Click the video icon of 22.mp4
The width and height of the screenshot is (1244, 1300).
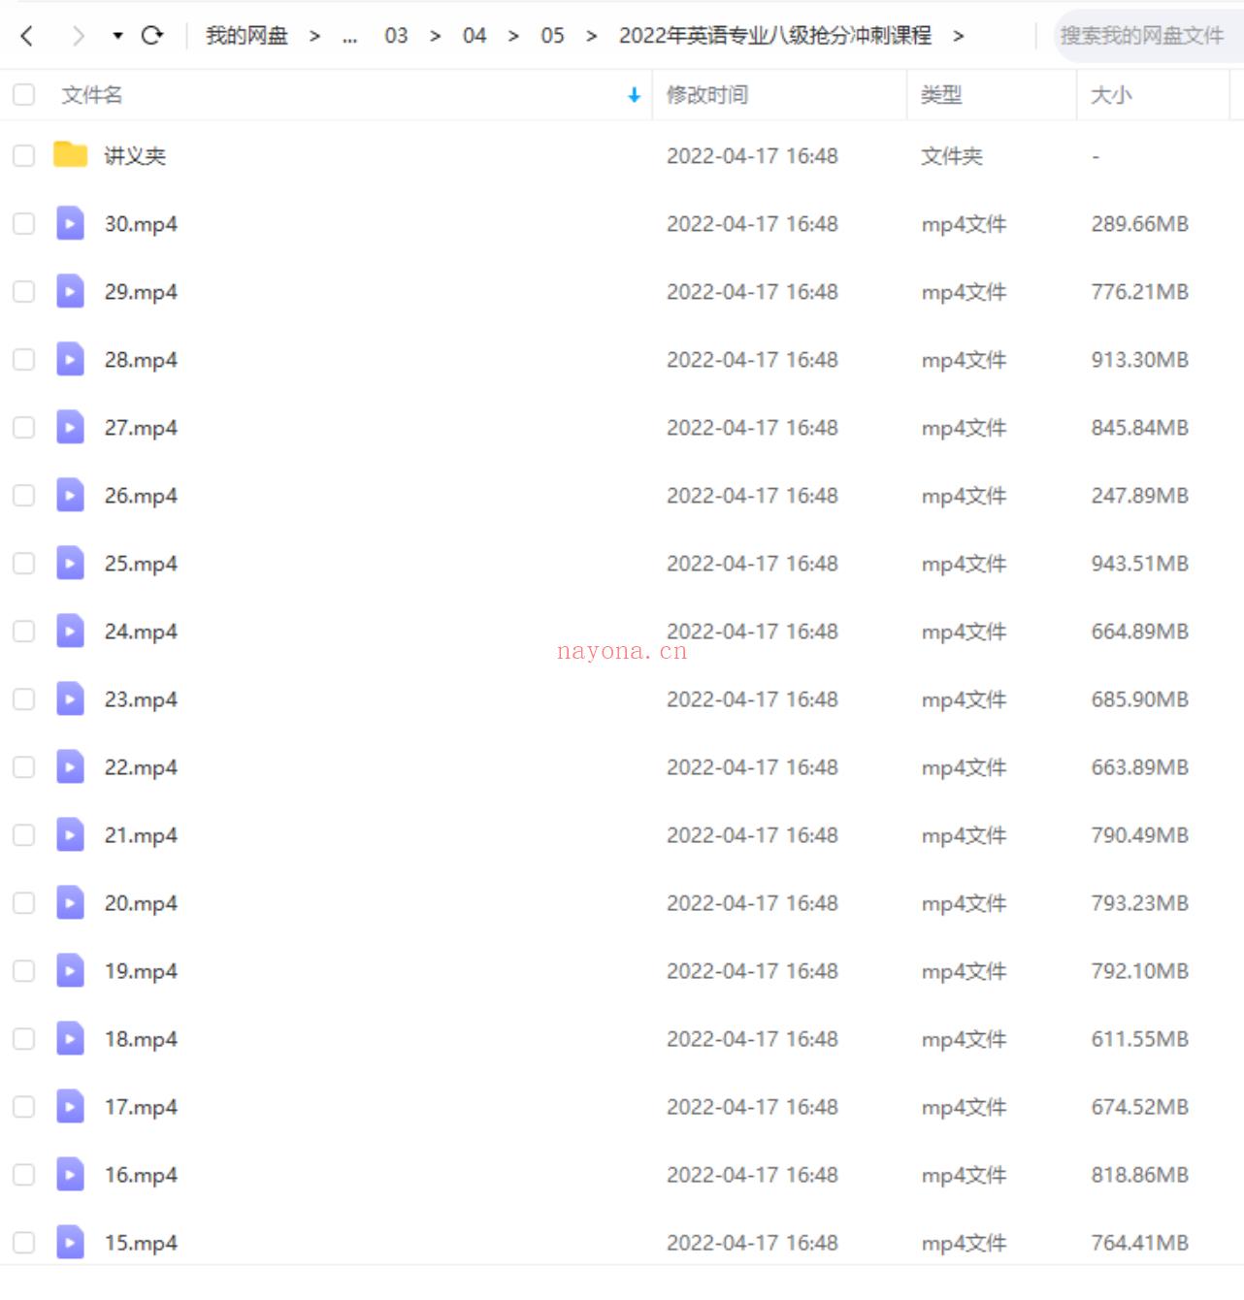click(x=70, y=766)
